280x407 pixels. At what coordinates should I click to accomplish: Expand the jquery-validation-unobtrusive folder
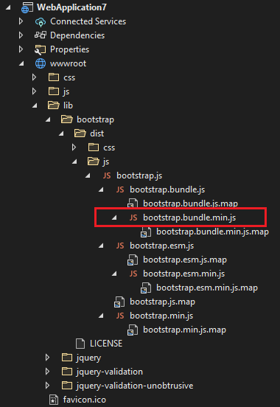click(x=47, y=386)
